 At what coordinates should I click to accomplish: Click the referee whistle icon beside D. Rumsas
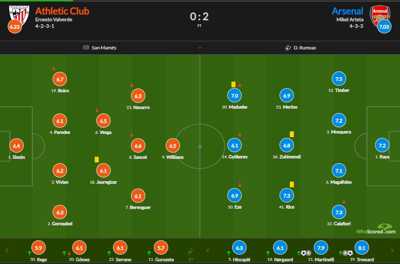tap(288, 48)
